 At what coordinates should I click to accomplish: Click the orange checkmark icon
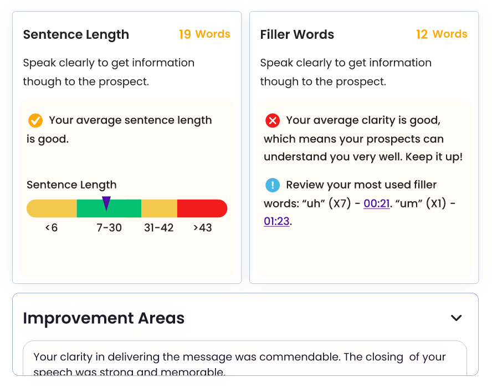(35, 120)
